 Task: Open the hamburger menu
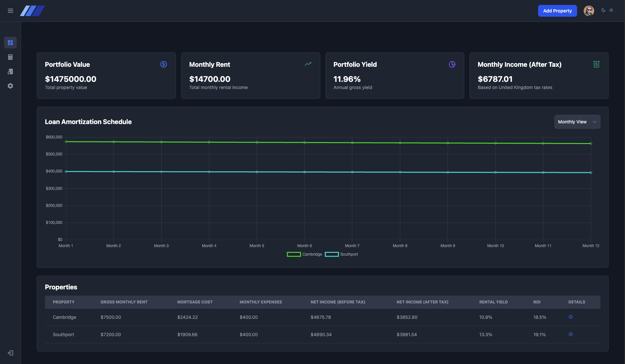coord(10,11)
